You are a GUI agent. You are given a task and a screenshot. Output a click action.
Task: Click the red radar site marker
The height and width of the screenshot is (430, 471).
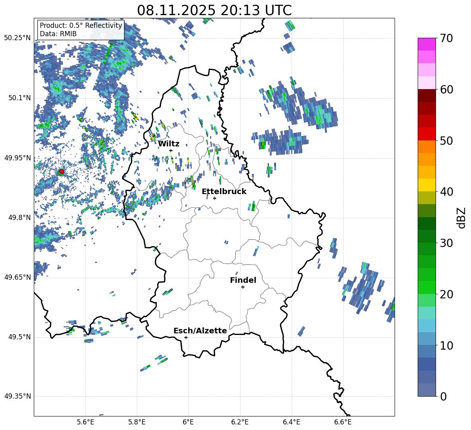click(62, 171)
